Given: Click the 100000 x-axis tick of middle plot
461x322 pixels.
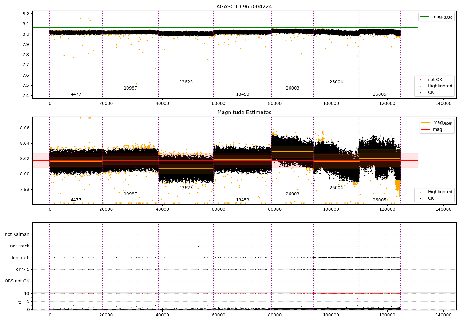Looking at the screenshot, I should point(331,209).
